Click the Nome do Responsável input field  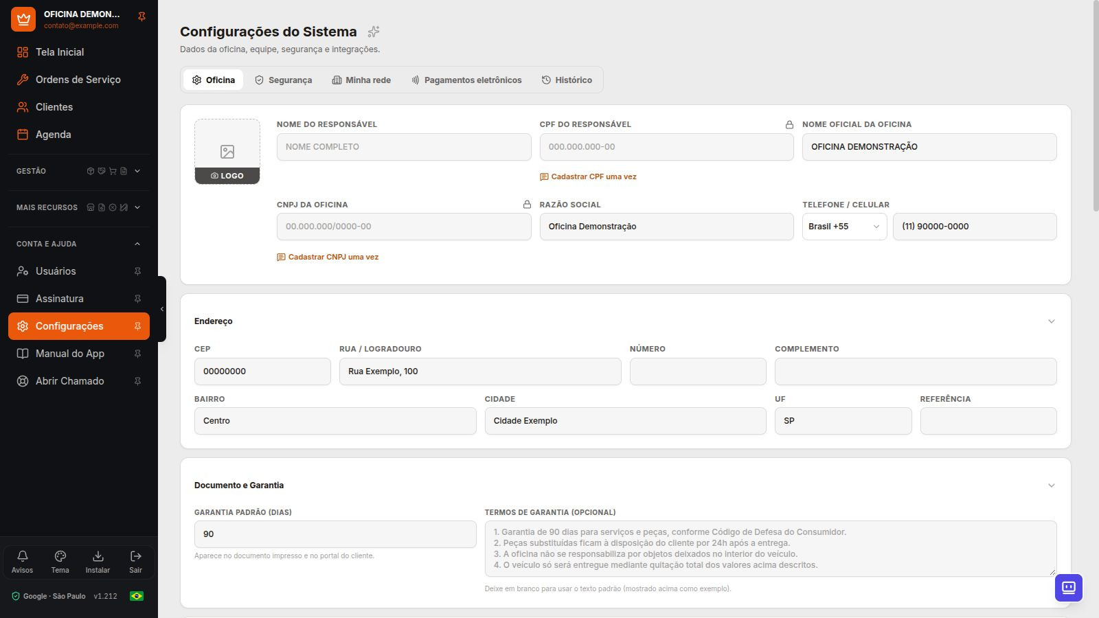pyautogui.click(x=404, y=147)
